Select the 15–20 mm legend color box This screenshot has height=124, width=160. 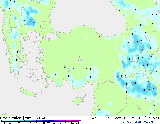[39, 121]
